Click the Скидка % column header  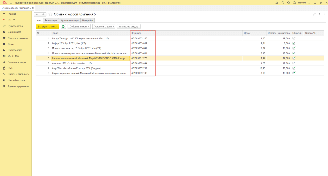(x=314, y=33)
